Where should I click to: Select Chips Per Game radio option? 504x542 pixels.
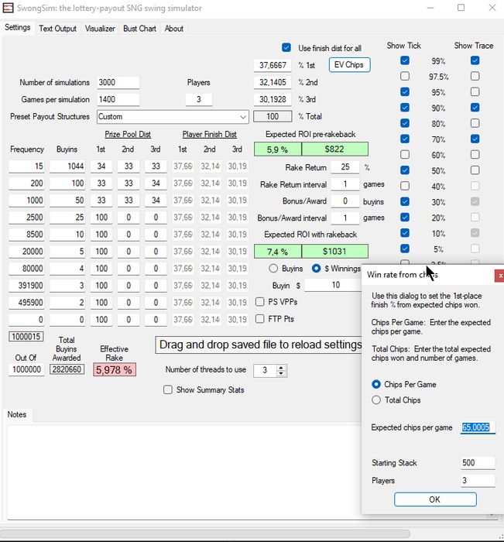[376, 384]
